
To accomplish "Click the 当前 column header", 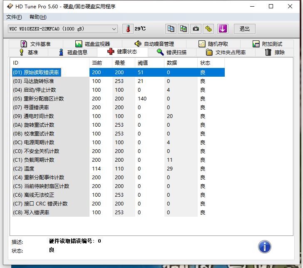I will pyautogui.click(x=101, y=63).
